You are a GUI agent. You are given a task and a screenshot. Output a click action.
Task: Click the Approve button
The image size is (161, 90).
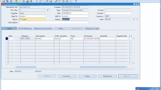pyautogui.click(x=128, y=76)
